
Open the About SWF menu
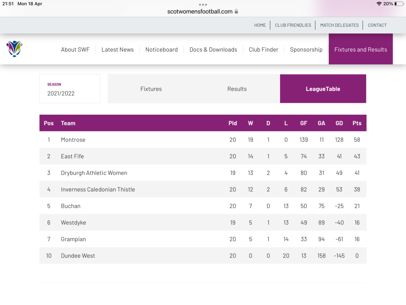pyautogui.click(x=76, y=50)
